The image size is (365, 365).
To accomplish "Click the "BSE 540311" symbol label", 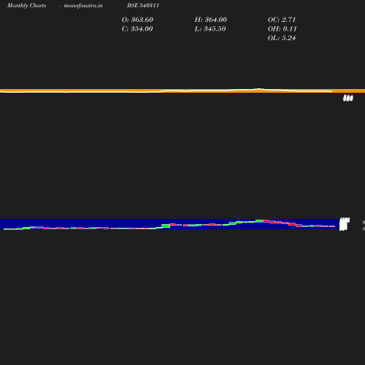I will coord(143,5).
